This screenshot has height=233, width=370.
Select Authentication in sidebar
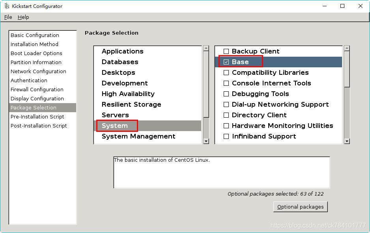(43, 81)
